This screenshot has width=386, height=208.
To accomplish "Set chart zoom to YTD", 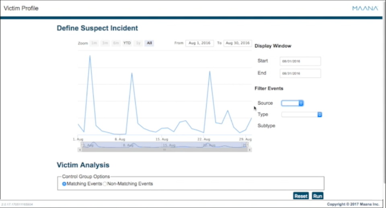I will (127, 43).
